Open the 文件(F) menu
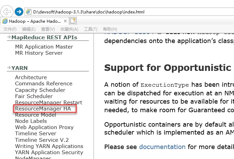 [10, 29]
